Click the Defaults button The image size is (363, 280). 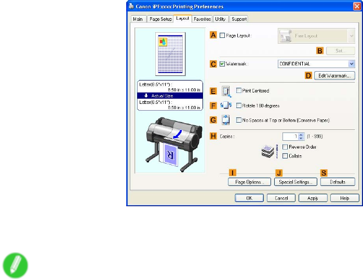tap(338, 182)
